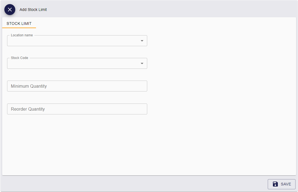Open the Location name combo box

pos(77,41)
